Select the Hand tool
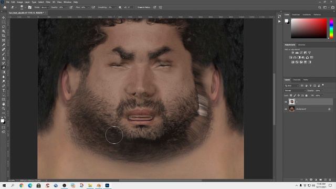Image resolution: width=336 pixels, height=189 pixels. coord(4,104)
